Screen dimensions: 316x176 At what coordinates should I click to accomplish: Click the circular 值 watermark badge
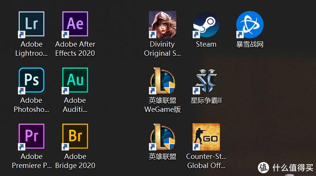click(x=263, y=167)
